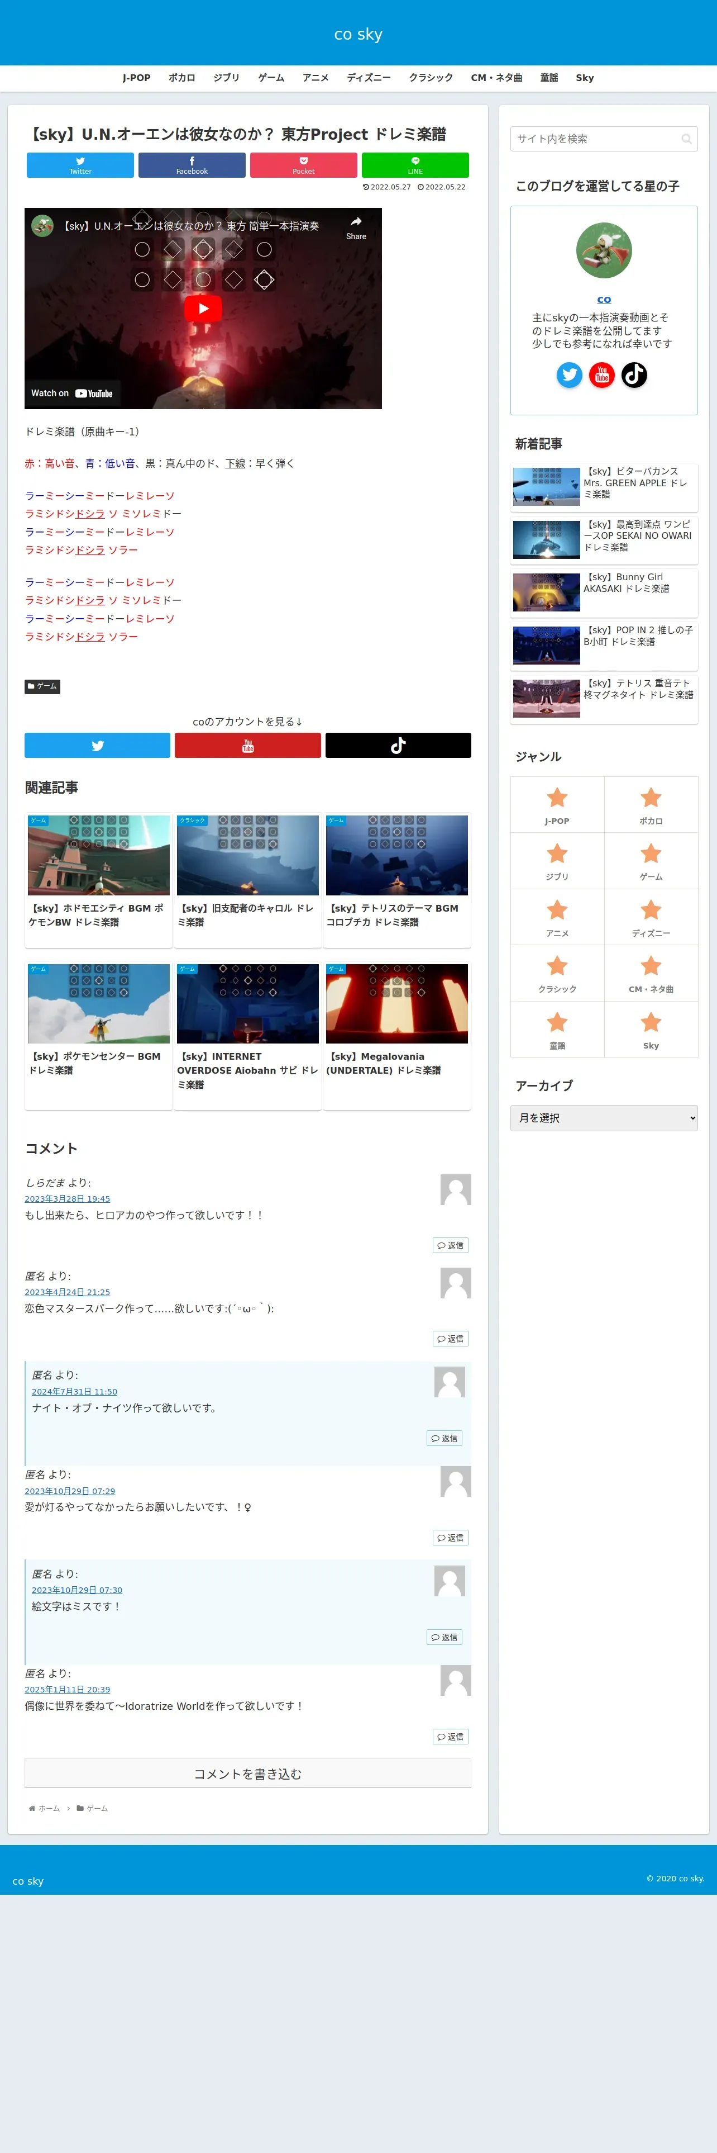The image size is (717, 2153).
Task: Open the ジブリ menu item
Action: (x=226, y=78)
